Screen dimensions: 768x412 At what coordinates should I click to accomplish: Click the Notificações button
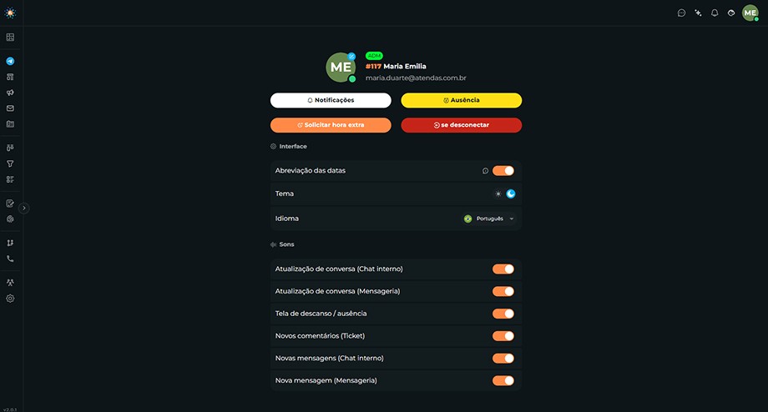point(331,100)
